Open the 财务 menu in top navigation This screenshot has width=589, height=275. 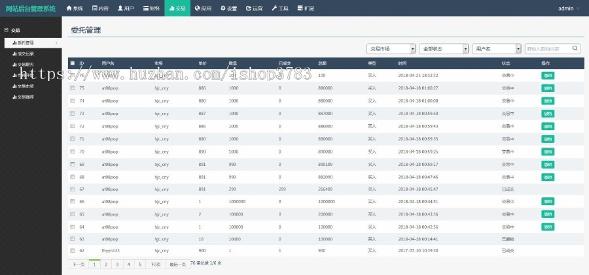(151, 8)
